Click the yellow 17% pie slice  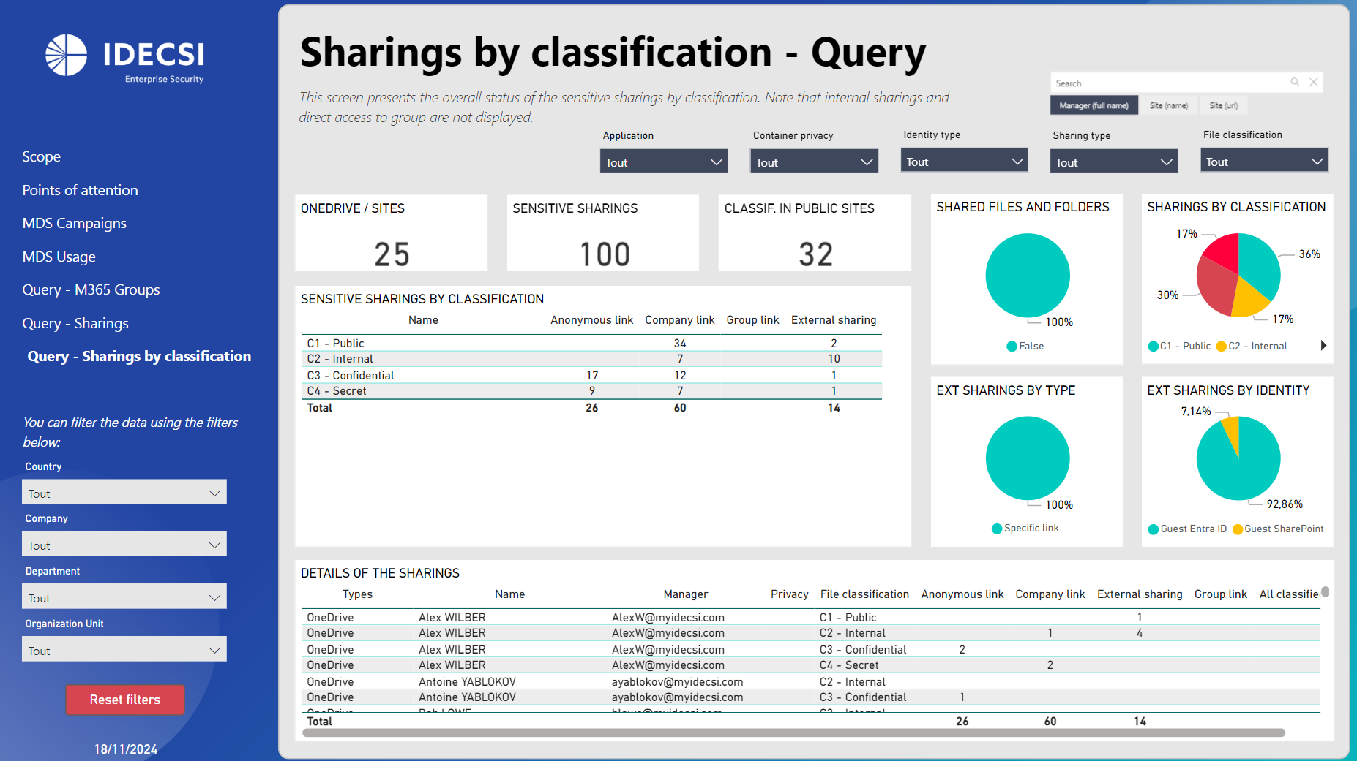(x=1248, y=300)
